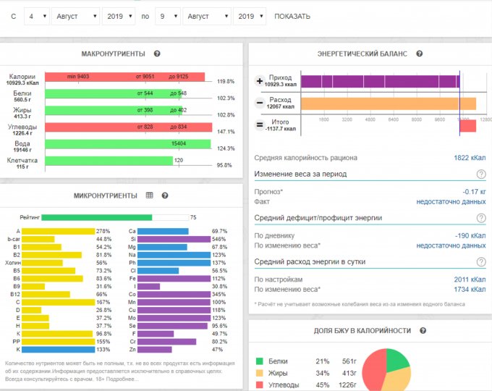Open help for Средний расход энергии в сутки

point(481,261)
